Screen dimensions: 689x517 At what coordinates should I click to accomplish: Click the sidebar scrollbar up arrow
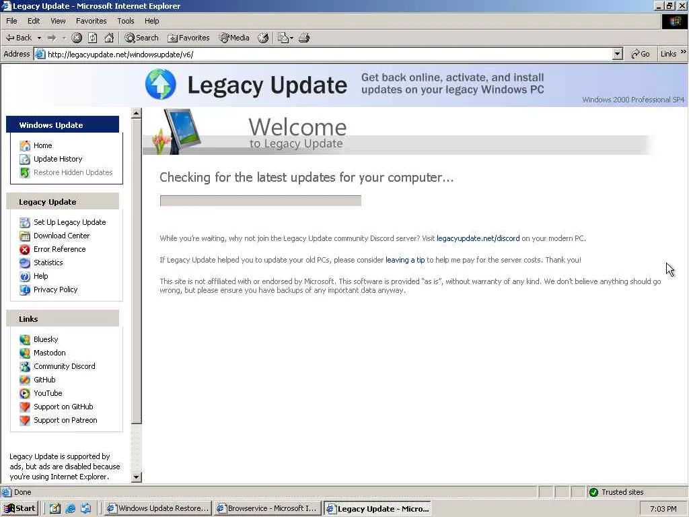pyautogui.click(x=136, y=113)
